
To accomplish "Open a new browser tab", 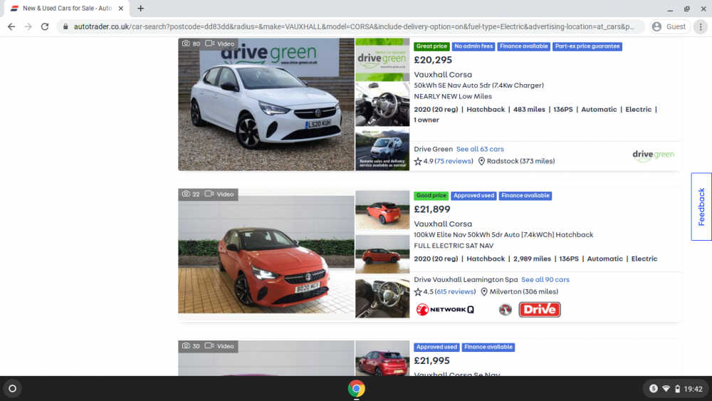I will pyautogui.click(x=141, y=8).
